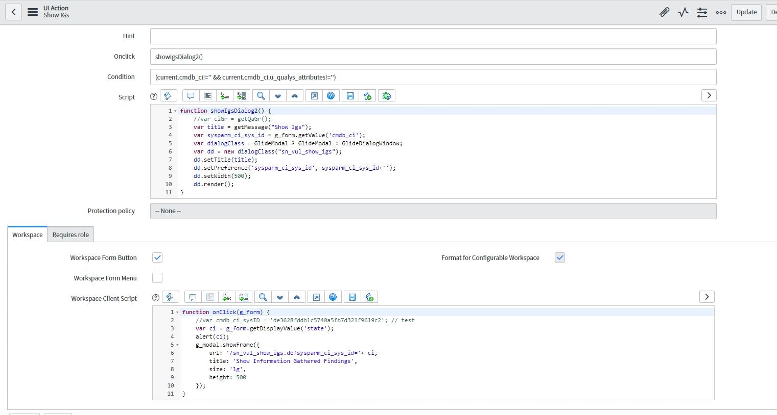Collapse code at line 1 of showIgsDialog2

click(176, 110)
